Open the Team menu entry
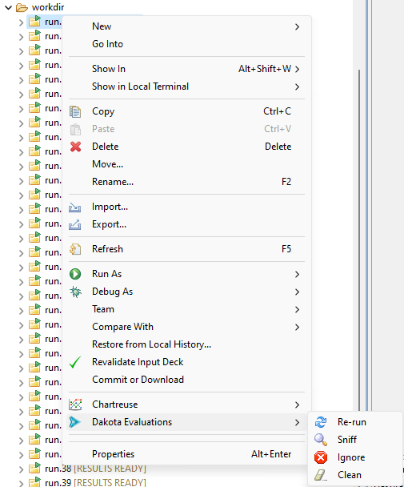 (186, 309)
